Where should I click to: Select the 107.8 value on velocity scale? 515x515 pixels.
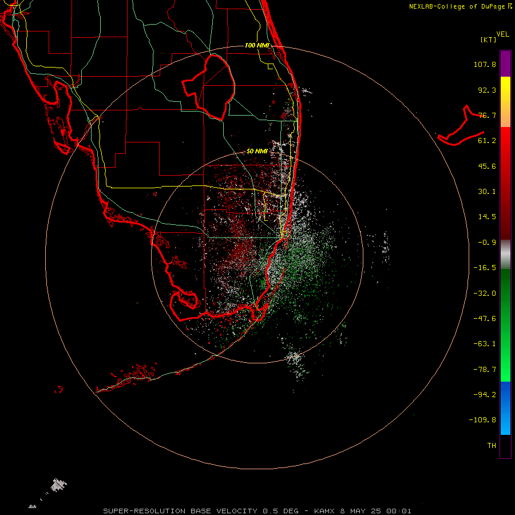point(485,65)
